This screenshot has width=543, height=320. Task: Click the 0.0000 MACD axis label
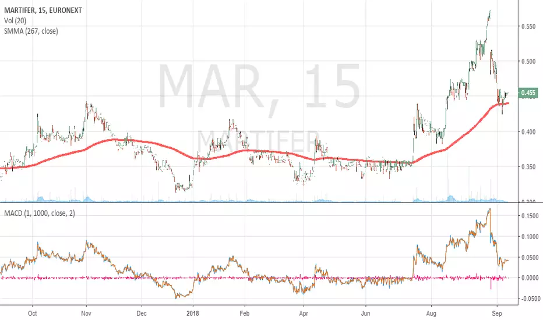tap(530, 278)
